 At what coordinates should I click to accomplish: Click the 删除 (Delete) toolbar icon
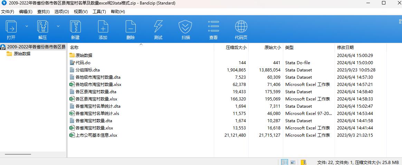point(131,27)
